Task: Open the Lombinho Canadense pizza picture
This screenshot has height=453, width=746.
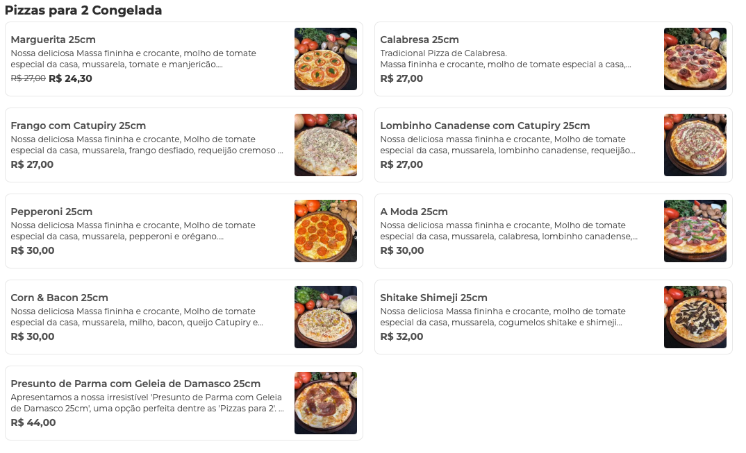Action: pyautogui.click(x=695, y=145)
